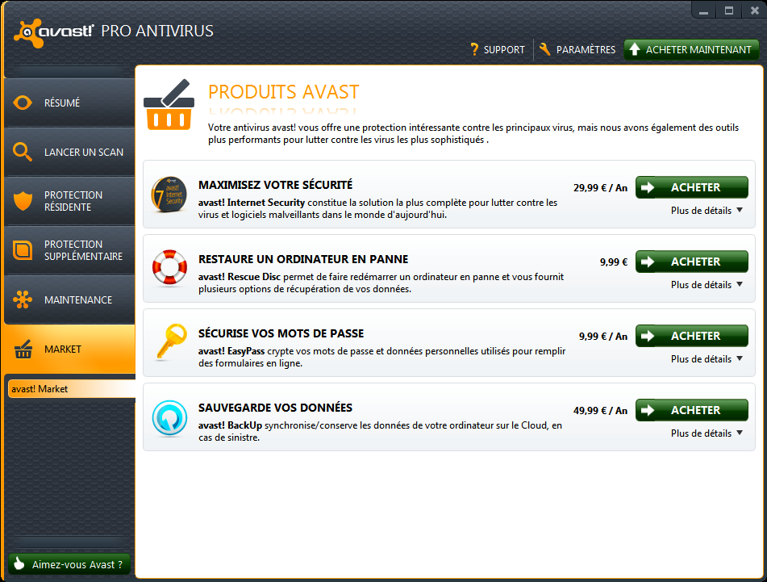Click arrow icon on BackUp Acheter button
This screenshot has width=767, height=582.
648,410
